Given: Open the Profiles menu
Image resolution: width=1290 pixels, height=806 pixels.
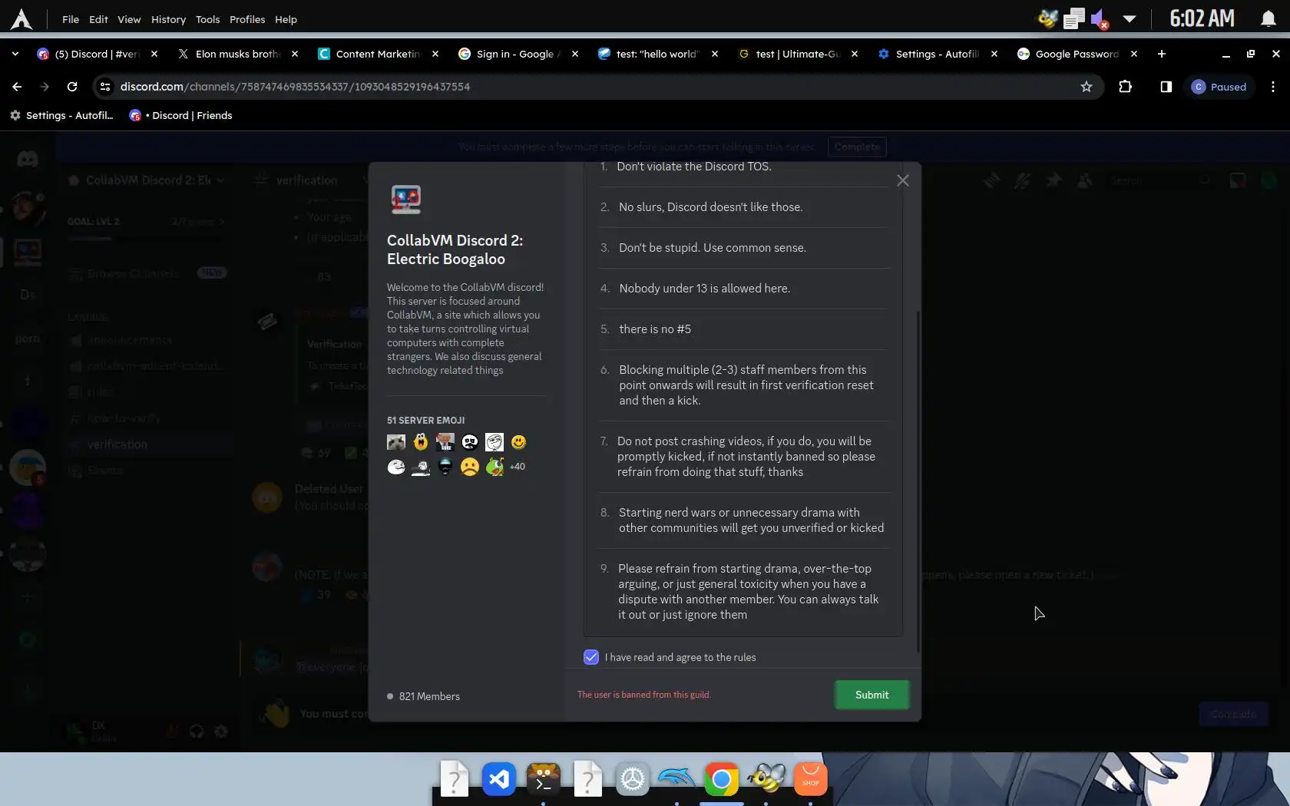Looking at the screenshot, I should (247, 19).
